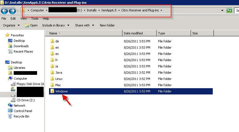Click the Libraries folder icon
This screenshot has width=239, height=132.
(10, 67)
